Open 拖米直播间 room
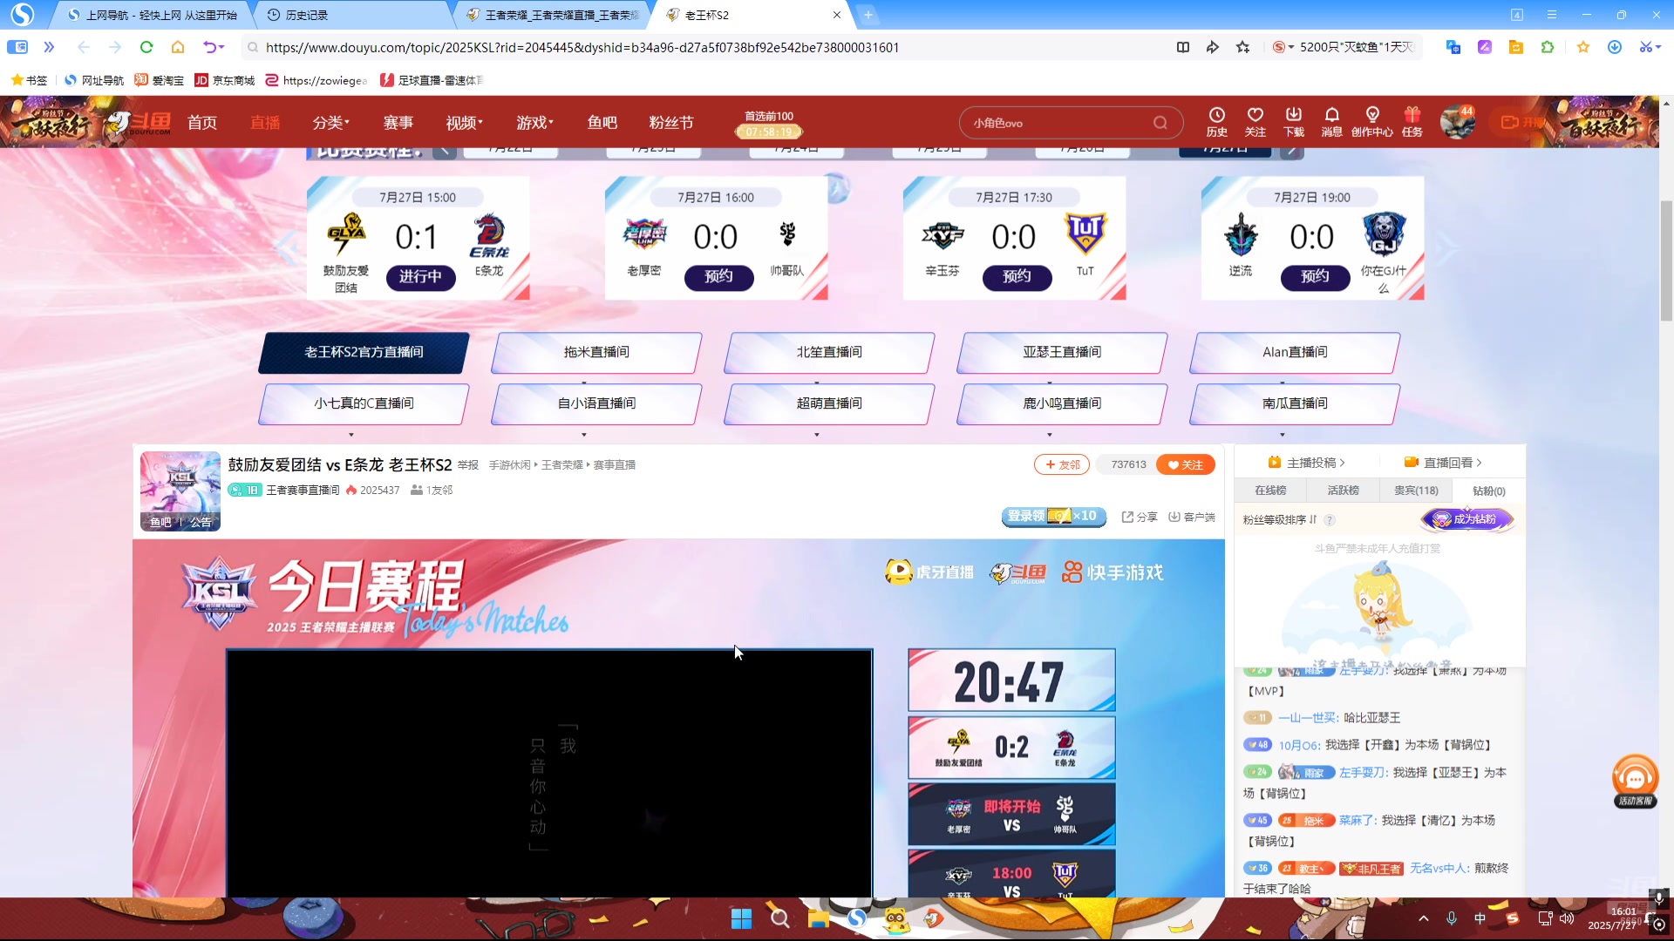1674x941 pixels. pos(596,352)
